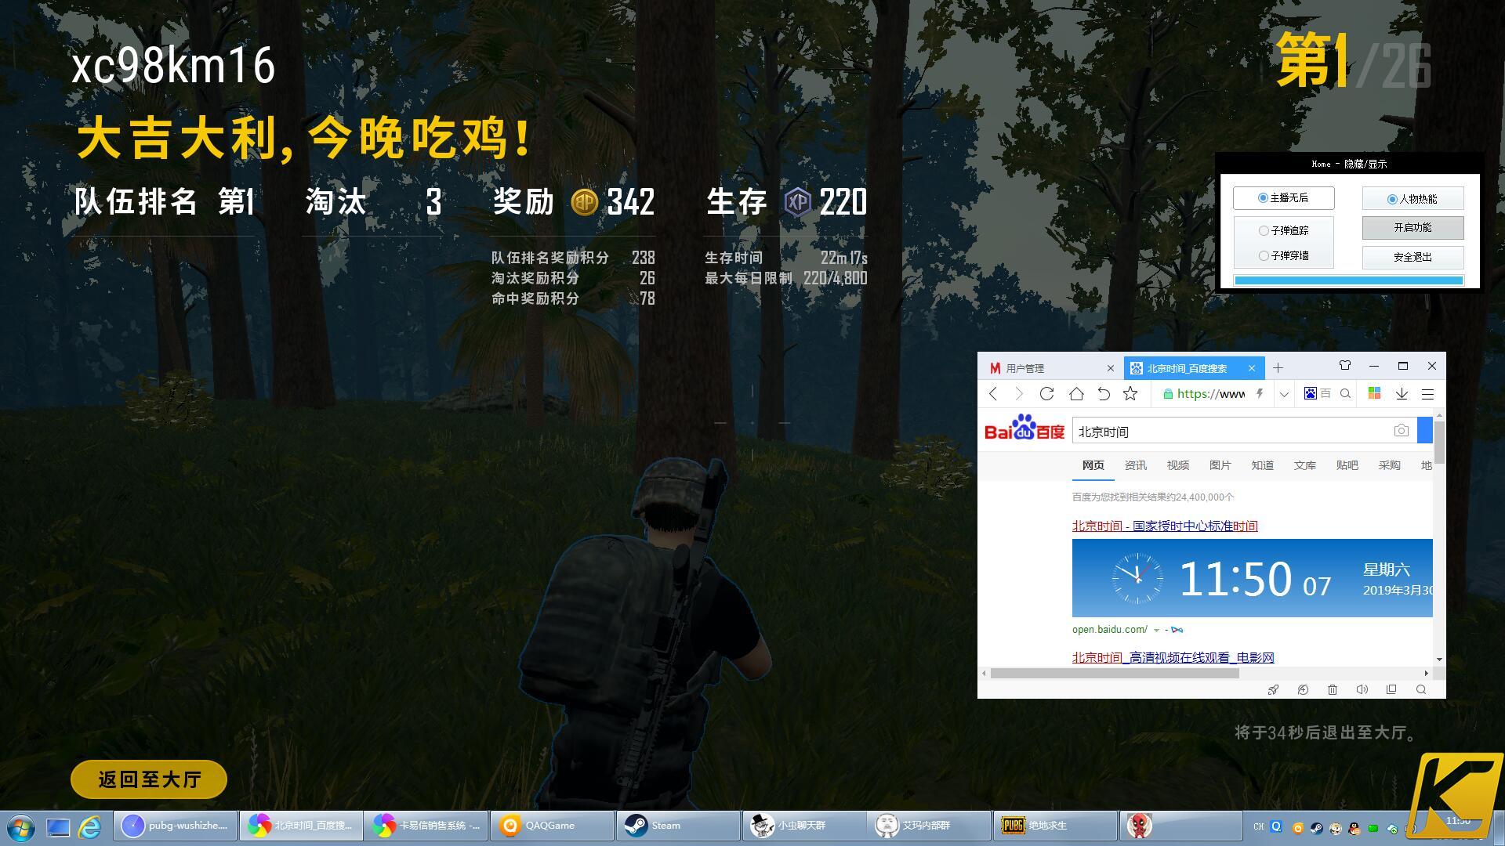Open the QAQGame taskbar button
The width and height of the screenshot is (1505, 846).
click(552, 826)
